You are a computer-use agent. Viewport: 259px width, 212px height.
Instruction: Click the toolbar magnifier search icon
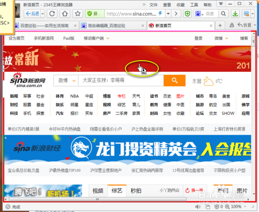(223, 14)
